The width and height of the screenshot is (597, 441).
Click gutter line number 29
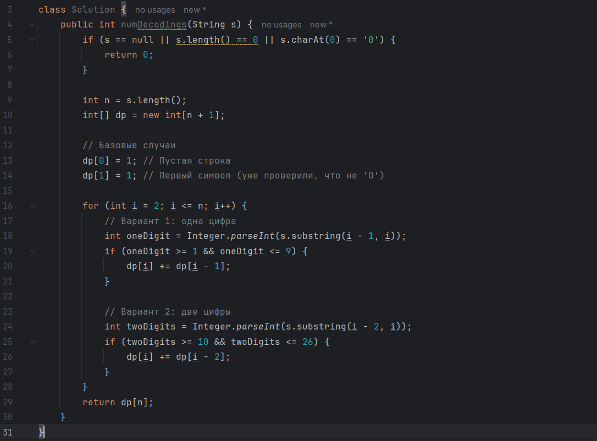8,402
